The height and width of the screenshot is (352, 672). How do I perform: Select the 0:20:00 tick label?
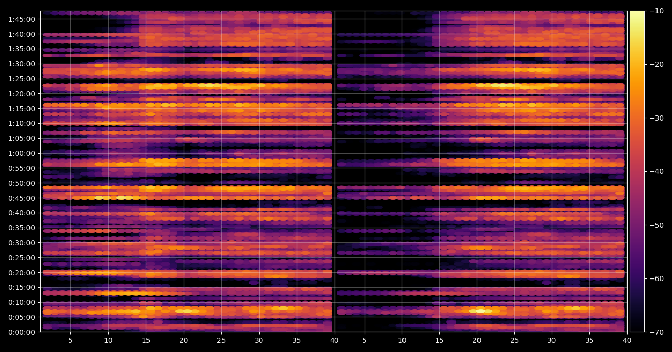(x=22, y=273)
